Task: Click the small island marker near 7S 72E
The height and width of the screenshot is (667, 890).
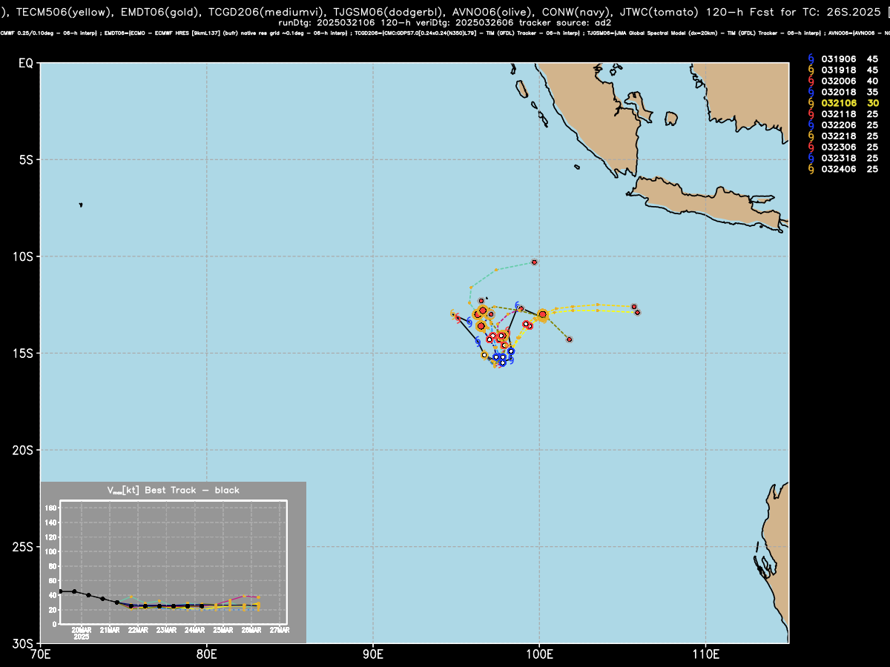Action: point(81,205)
